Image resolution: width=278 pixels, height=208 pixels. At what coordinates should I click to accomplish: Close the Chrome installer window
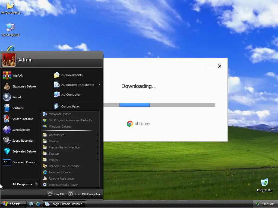[x=219, y=66]
